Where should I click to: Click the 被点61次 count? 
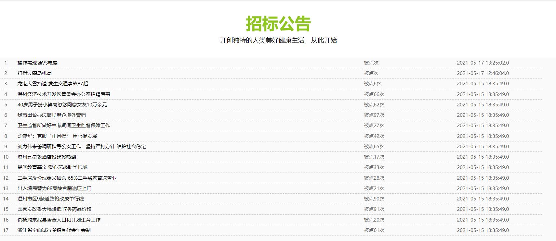tap(374, 230)
